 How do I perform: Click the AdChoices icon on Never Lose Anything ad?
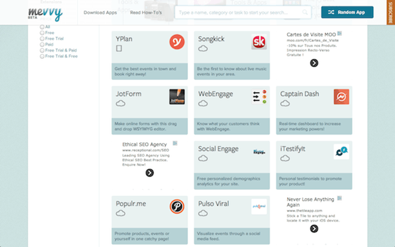[339, 198]
